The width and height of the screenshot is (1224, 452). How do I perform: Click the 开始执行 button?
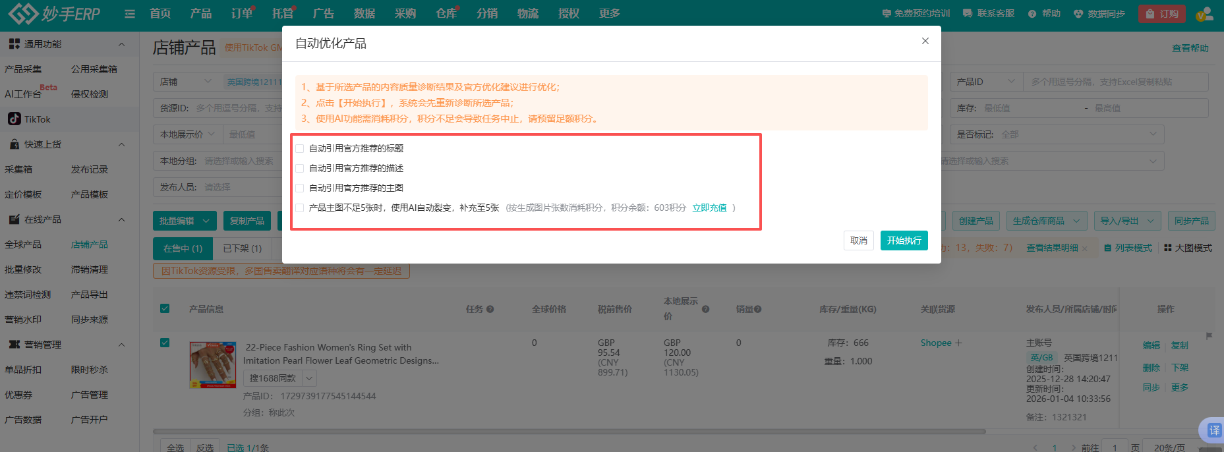point(904,240)
